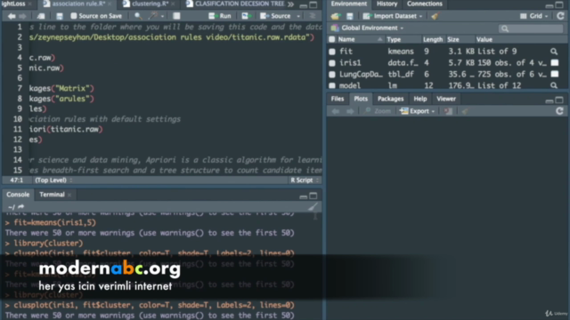Clear all plots broom icon
Viewport: 570px width, 320px height.
point(465,111)
